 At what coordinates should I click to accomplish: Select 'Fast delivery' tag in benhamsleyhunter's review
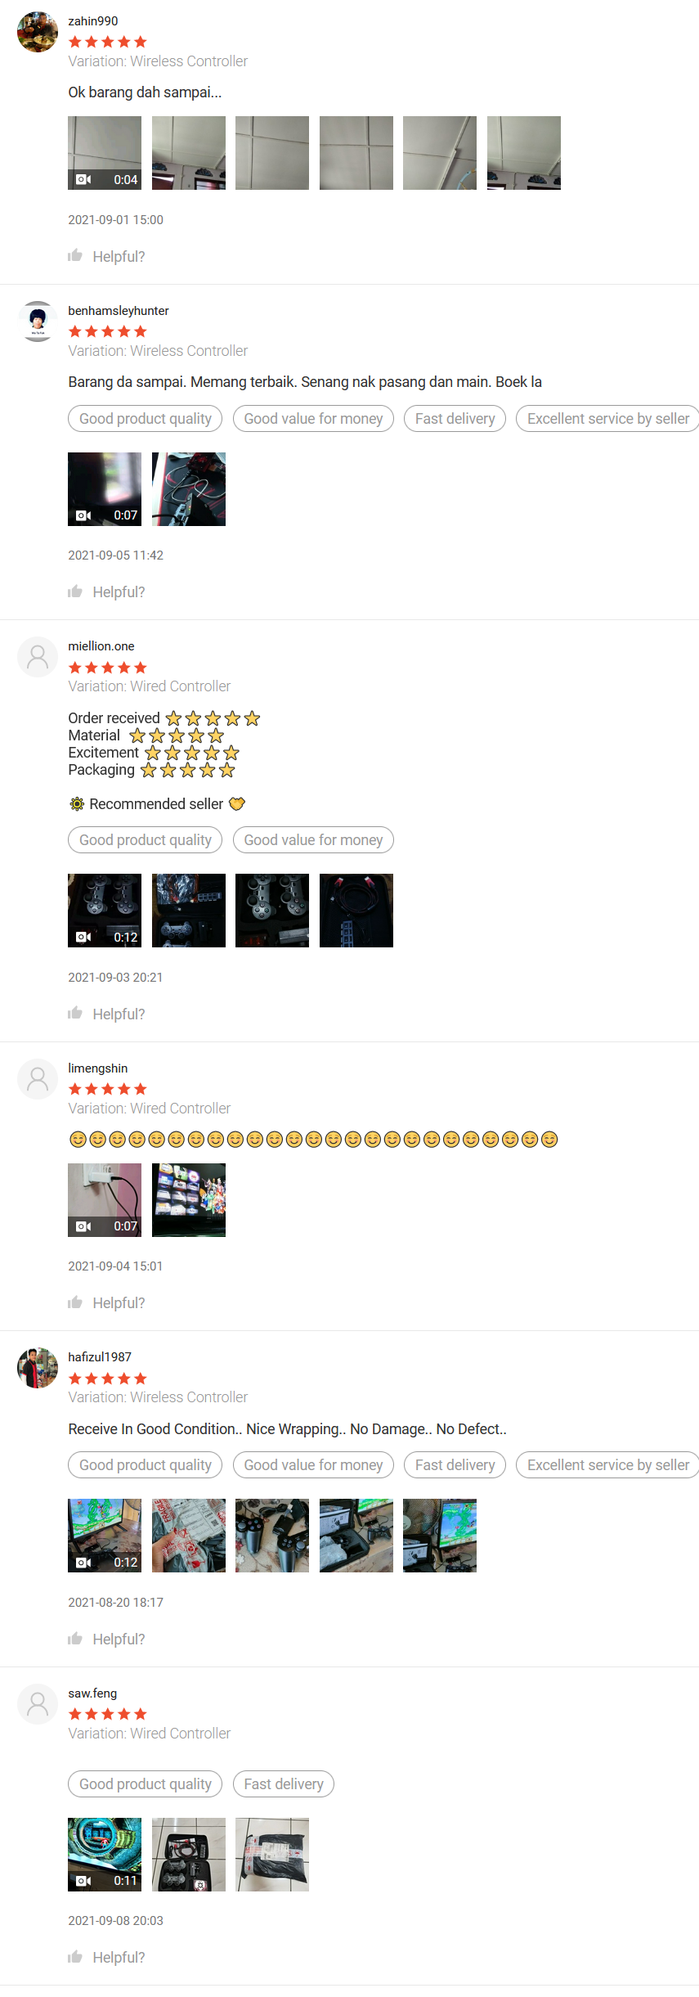click(455, 419)
